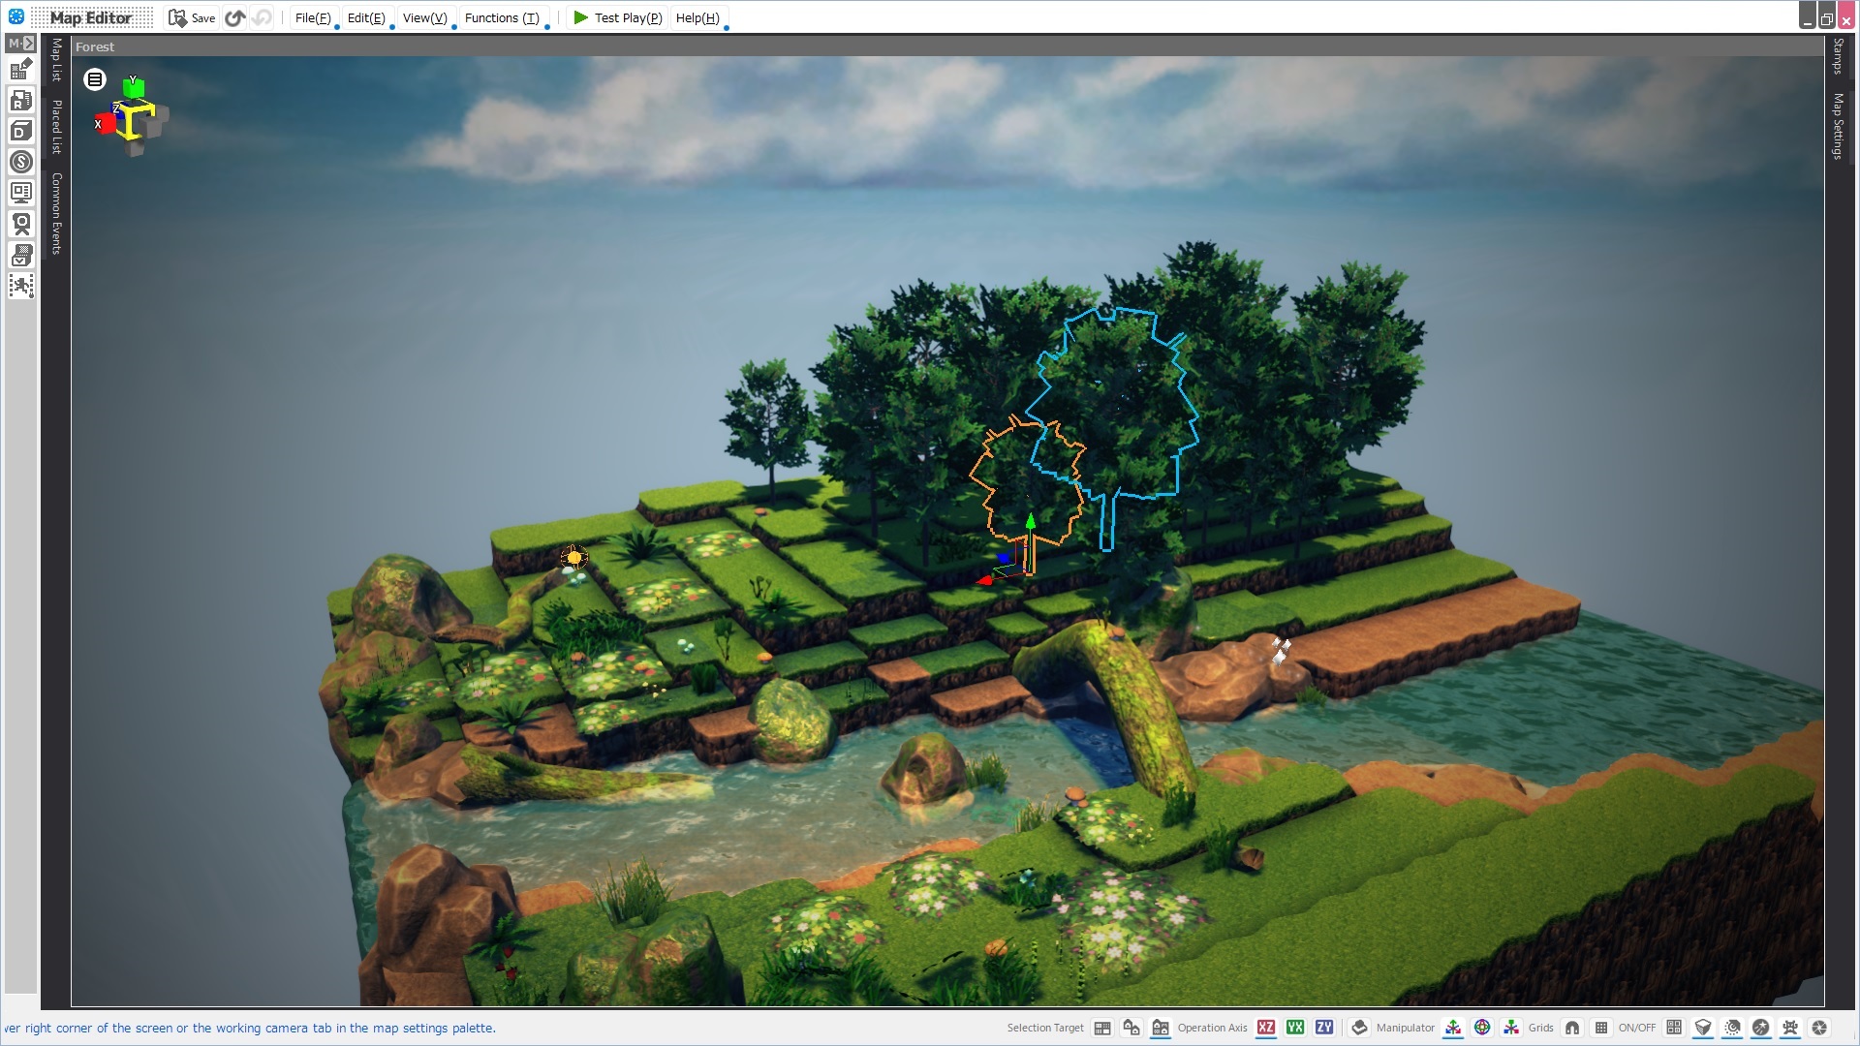
Task: Start Test Play
Action: (617, 17)
